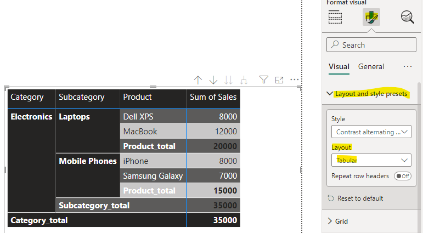Viewport: 423px width, 233px height.
Task: Click Reset to default link
Action: click(x=360, y=198)
